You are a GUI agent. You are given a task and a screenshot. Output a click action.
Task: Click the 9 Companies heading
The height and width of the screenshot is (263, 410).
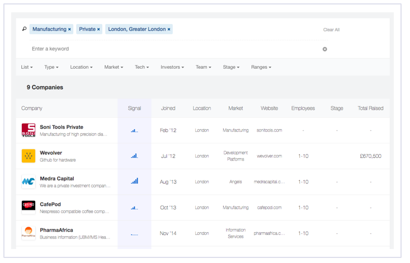click(45, 87)
